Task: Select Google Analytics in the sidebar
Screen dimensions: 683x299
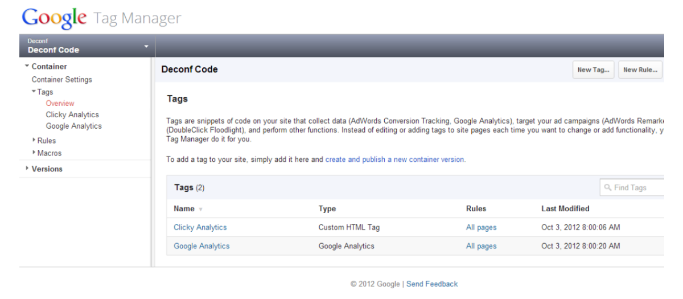Action: click(73, 126)
